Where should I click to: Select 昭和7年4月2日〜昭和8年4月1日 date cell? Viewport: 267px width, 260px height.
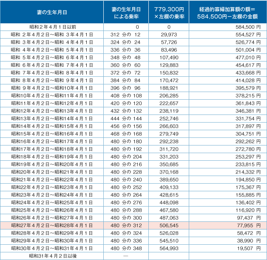52,73
